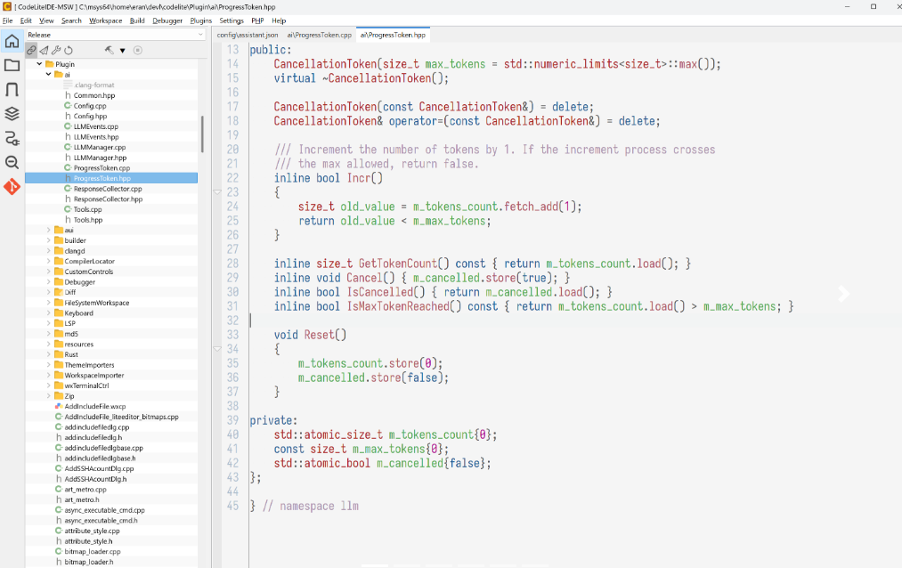Image resolution: width=902 pixels, height=568 pixels.
Task: Click 'namespace llm' comment on line 45
Action: click(320, 506)
